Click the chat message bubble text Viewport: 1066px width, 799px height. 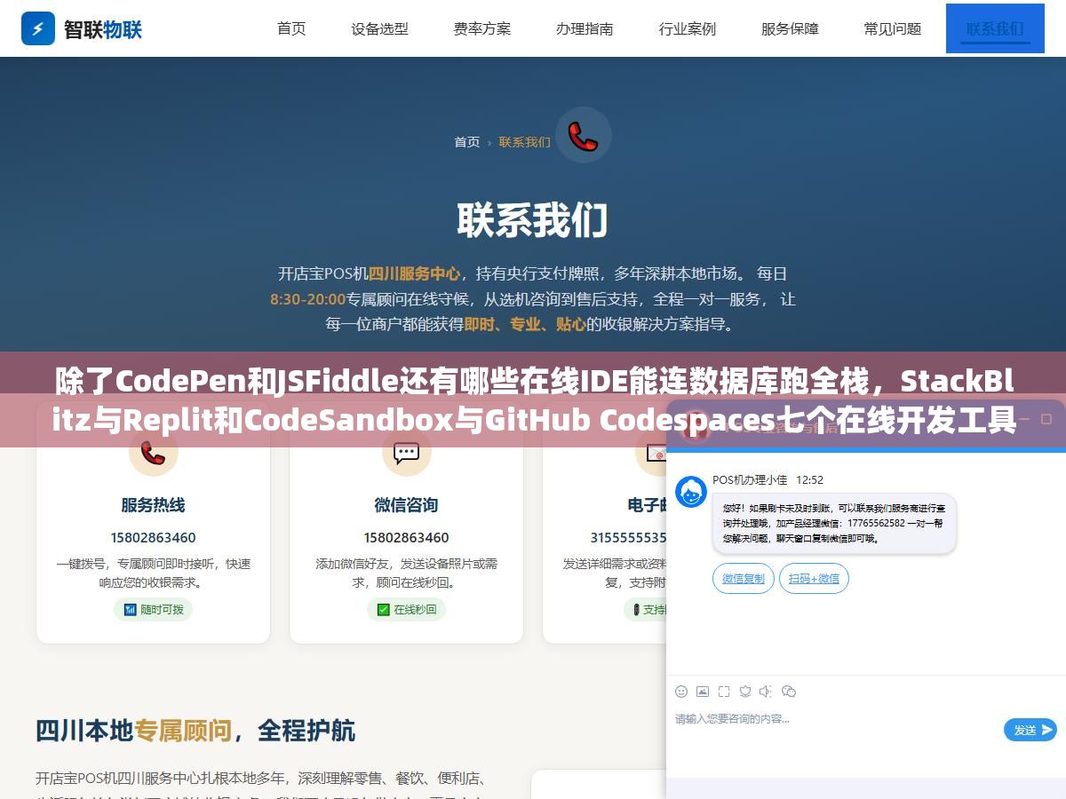[x=833, y=524]
